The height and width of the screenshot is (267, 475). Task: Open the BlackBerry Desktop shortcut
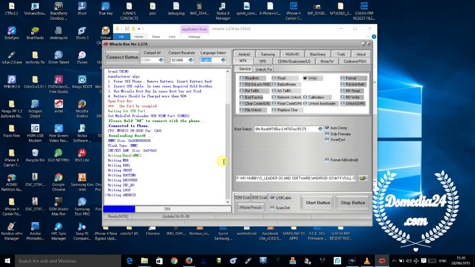[59, 11]
